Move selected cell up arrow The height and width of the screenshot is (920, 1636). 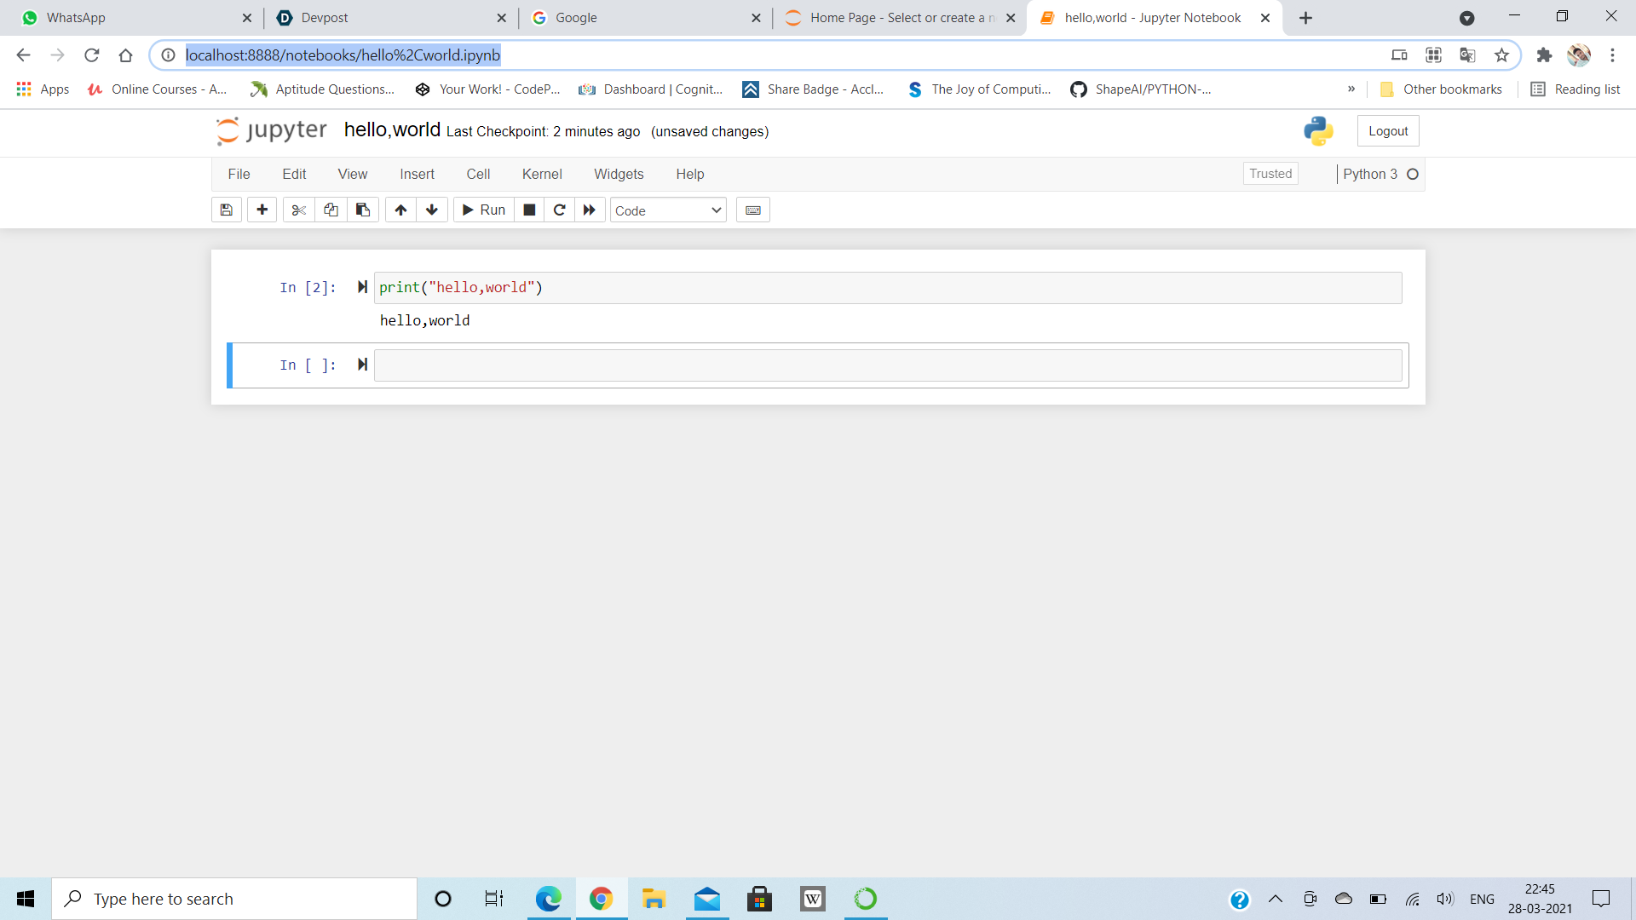(400, 210)
